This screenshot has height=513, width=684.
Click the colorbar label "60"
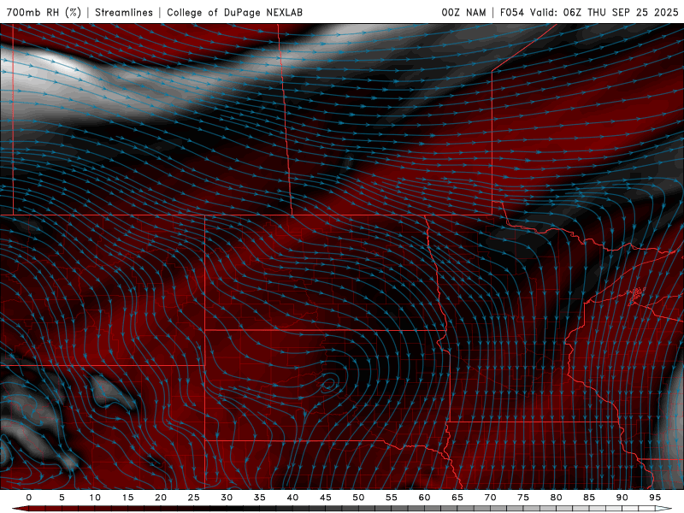(x=424, y=498)
